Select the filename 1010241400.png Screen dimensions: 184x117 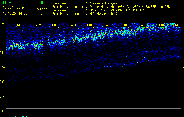click(x=15, y=8)
